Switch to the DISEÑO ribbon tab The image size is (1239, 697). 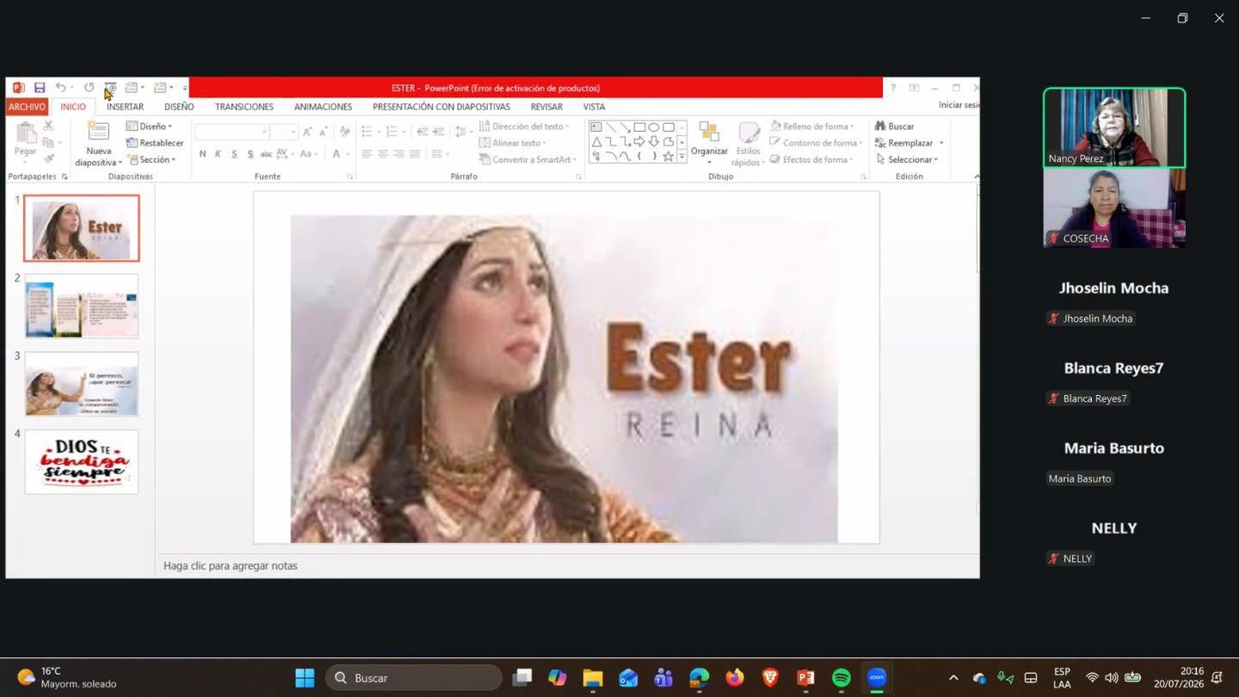tap(179, 107)
